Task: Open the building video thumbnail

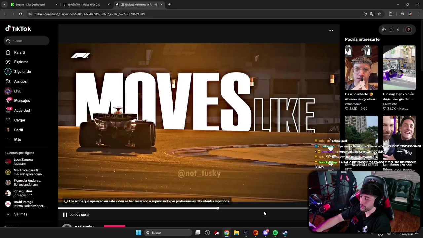Action: point(362,138)
